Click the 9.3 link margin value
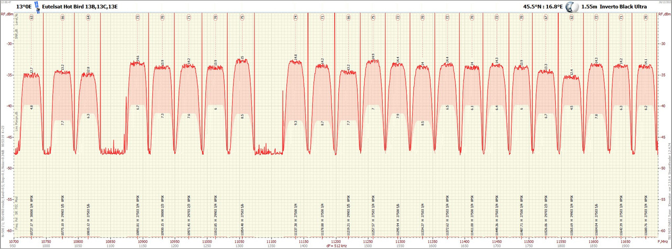The height and width of the screenshot is (249, 672). [296, 122]
